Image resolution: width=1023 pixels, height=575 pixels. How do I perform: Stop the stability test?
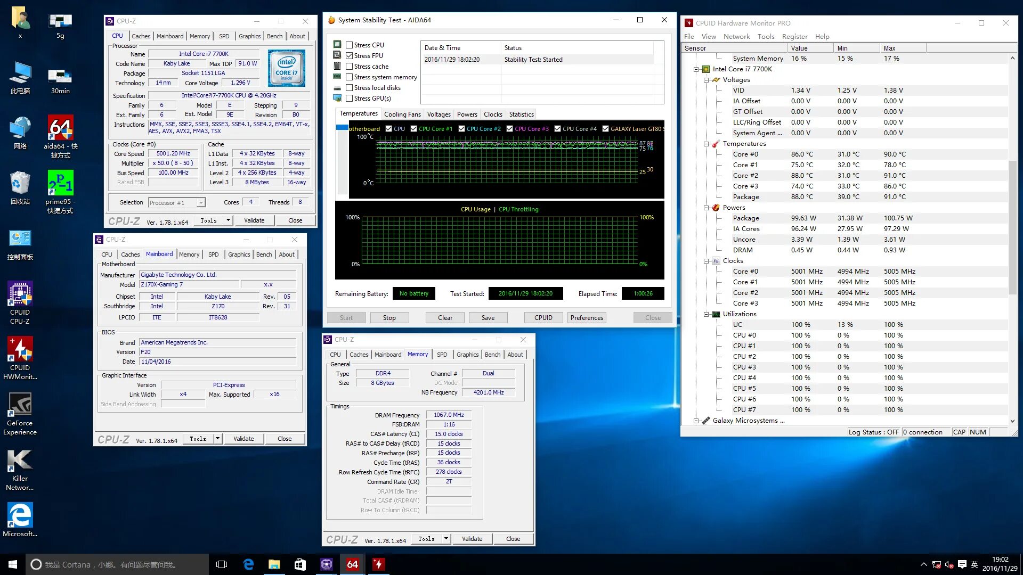coord(389,318)
